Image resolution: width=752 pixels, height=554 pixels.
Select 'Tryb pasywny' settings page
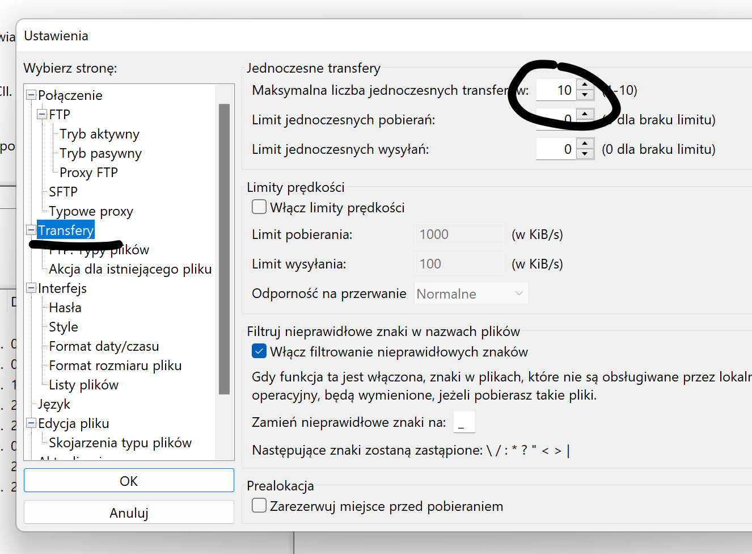tap(100, 153)
